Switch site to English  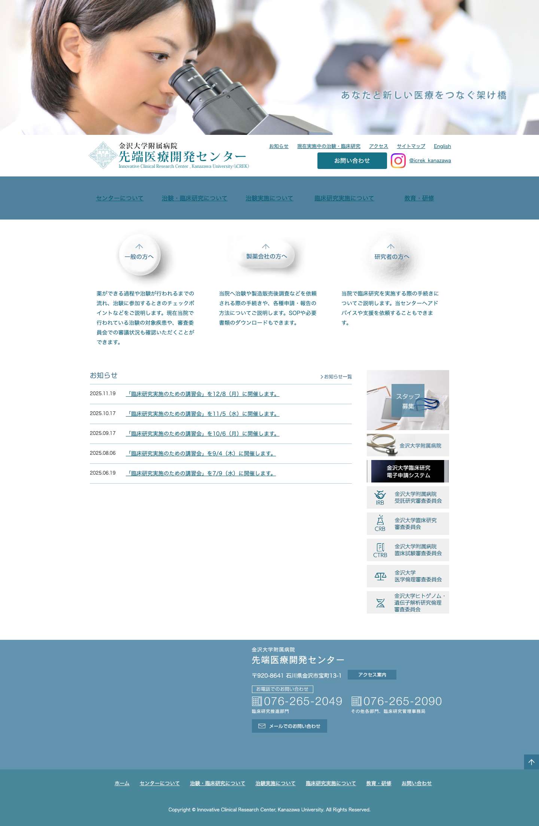pos(442,146)
